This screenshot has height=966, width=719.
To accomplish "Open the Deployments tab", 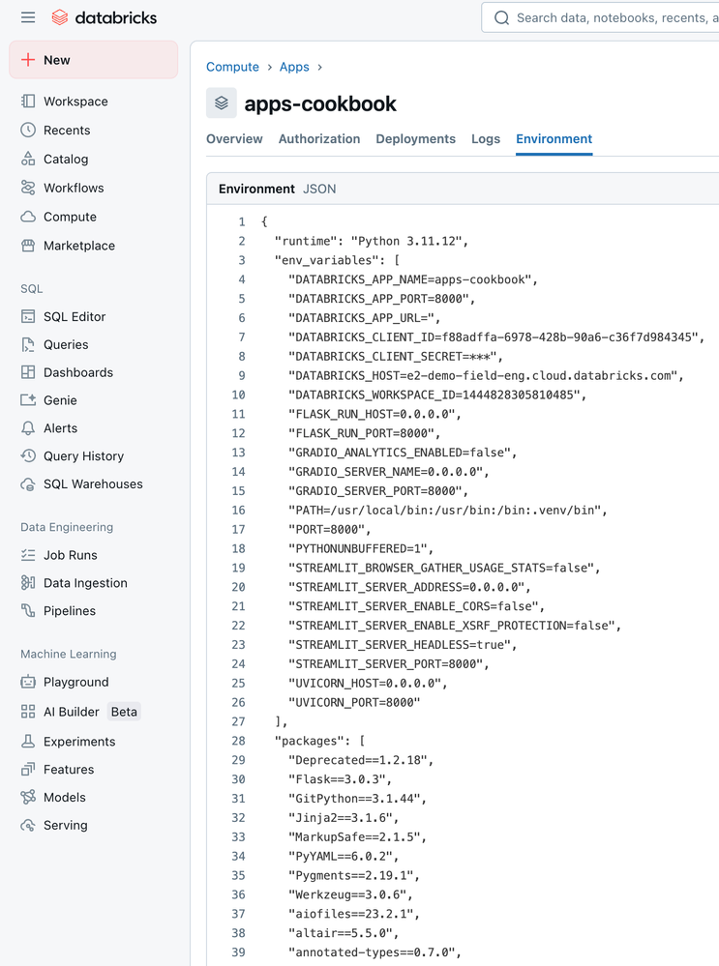I will [415, 138].
